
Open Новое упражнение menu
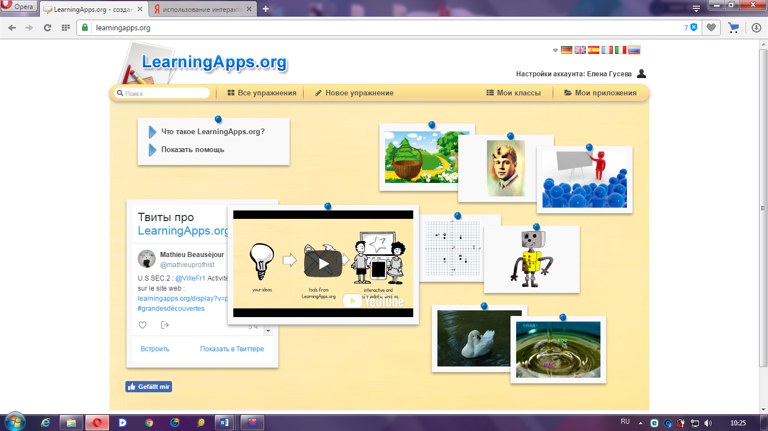click(354, 93)
